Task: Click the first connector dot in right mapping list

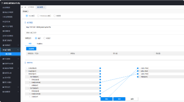Action: pos(138,68)
